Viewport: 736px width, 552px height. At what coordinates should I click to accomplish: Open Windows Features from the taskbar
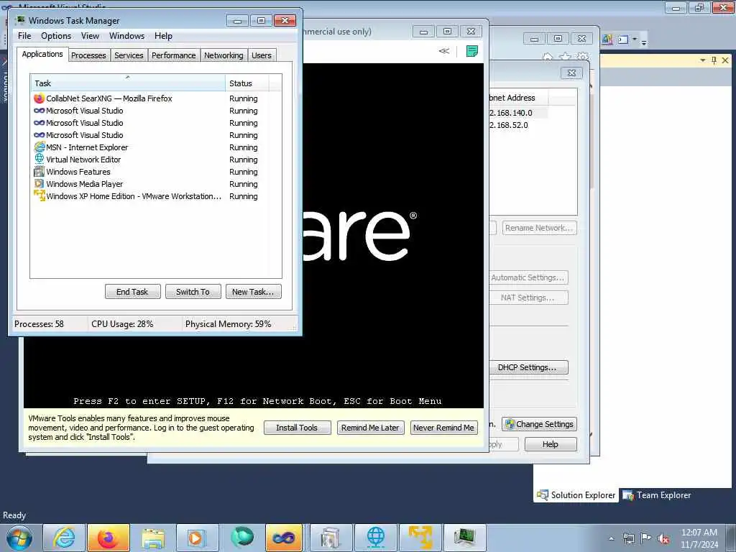click(331, 538)
